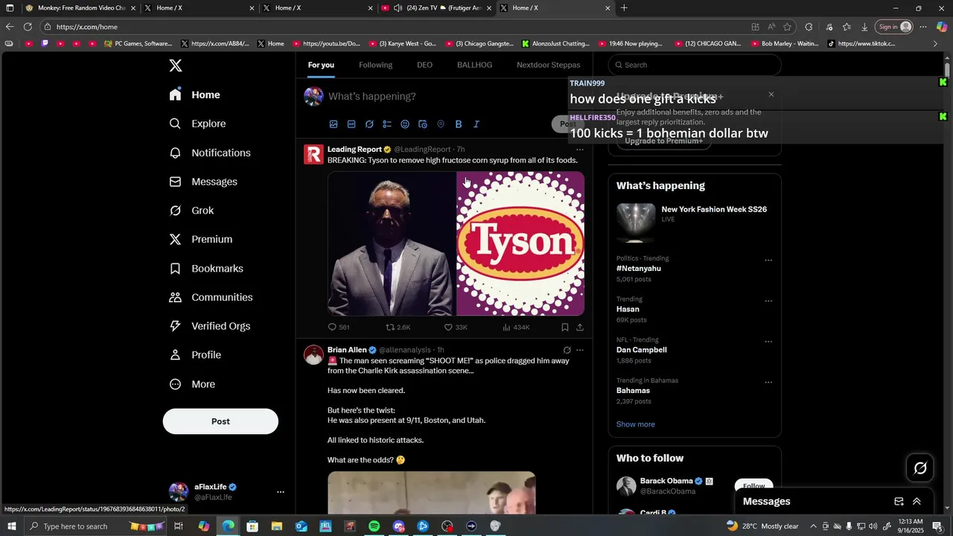Click Show more under What's happening
Screen dimensions: 953x536
click(x=636, y=424)
